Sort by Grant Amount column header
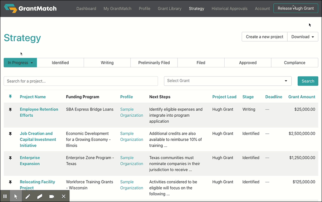322x202 pixels. click(302, 97)
